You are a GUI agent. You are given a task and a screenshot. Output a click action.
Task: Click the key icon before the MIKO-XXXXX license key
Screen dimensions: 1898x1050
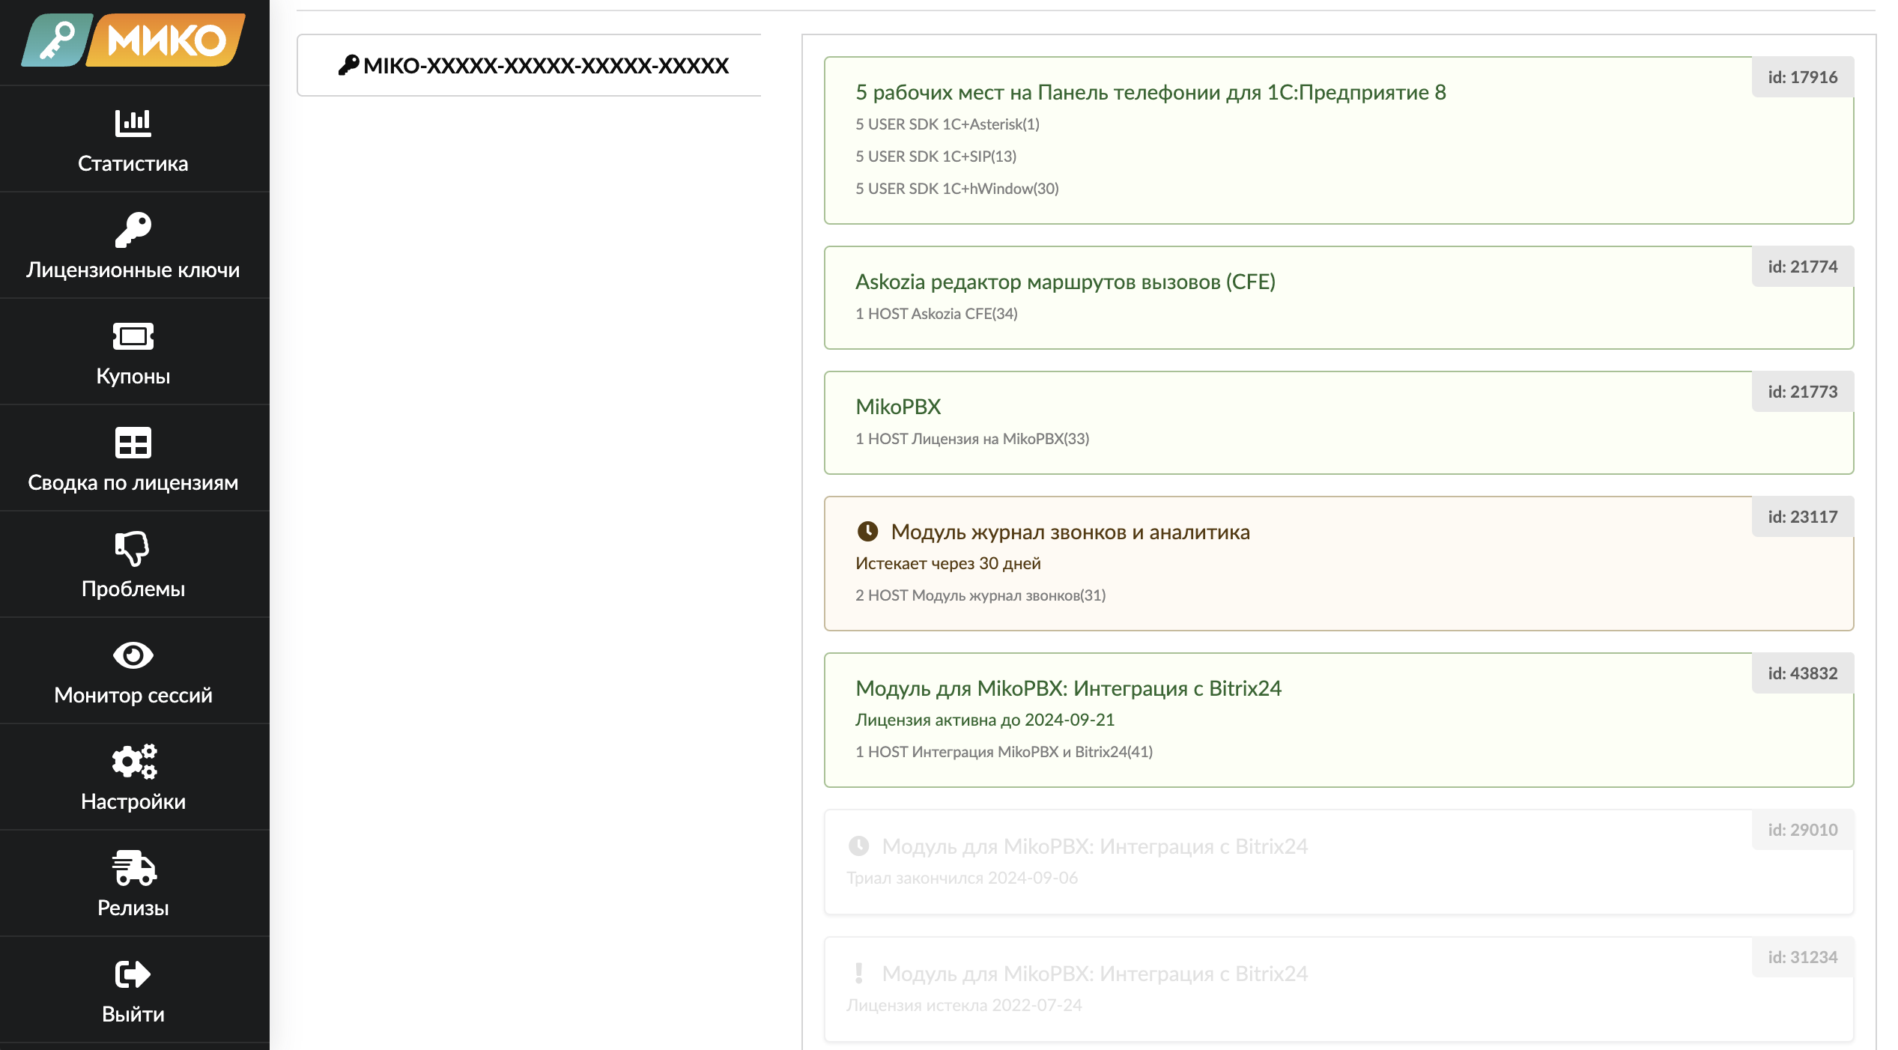348,65
